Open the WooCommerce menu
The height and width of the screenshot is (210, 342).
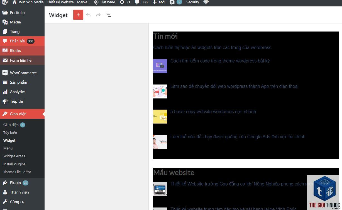coord(22,73)
